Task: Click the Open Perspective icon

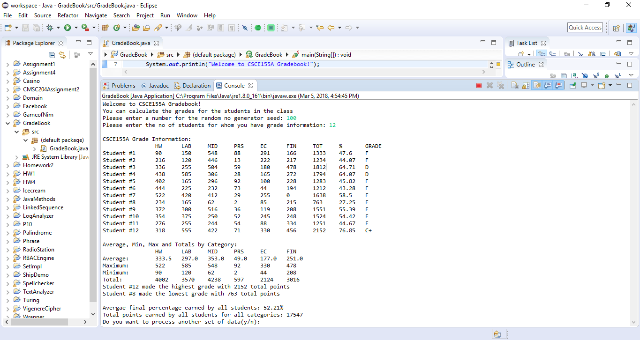Action: [x=617, y=28]
